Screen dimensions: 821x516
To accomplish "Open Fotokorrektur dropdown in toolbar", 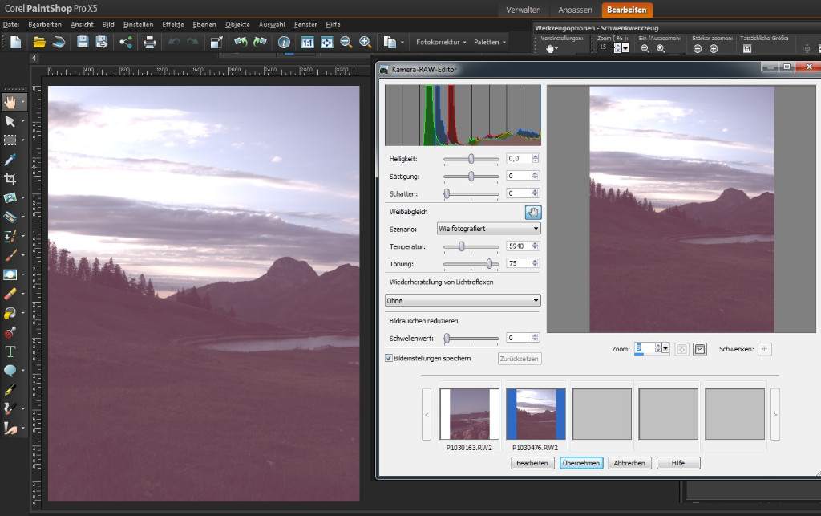I will [x=441, y=42].
